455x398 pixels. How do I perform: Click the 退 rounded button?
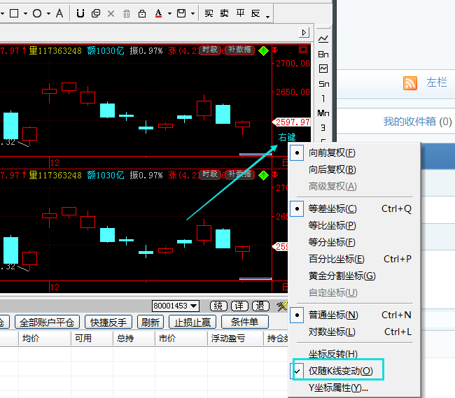pos(260,306)
